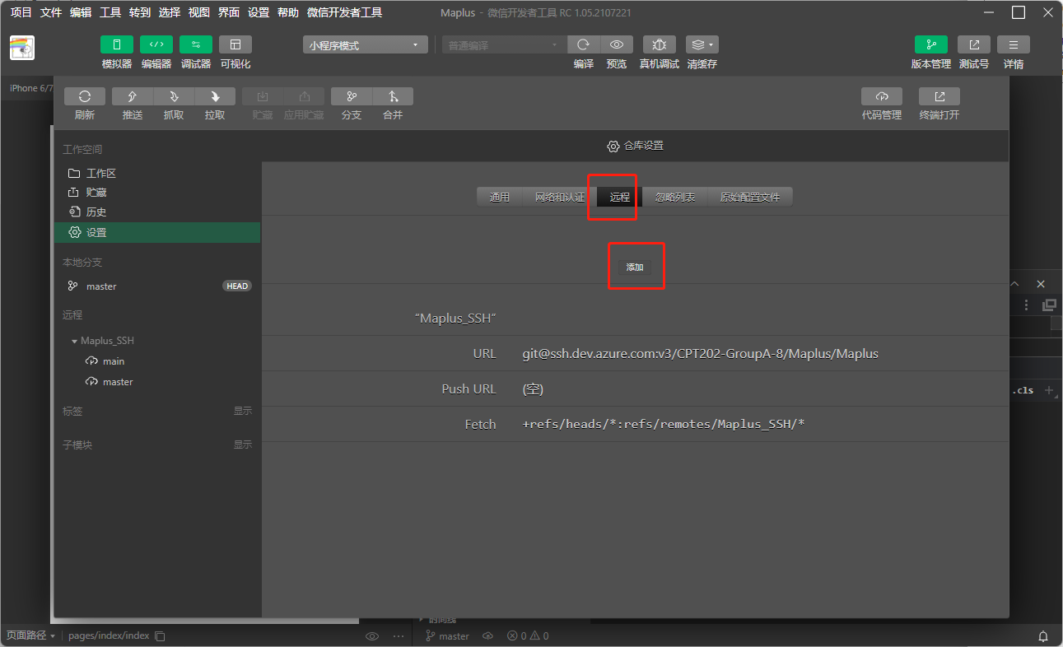The image size is (1063, 647).
Task: Toggle the 模拟器 simulator button
Action: tap(117, 44)
